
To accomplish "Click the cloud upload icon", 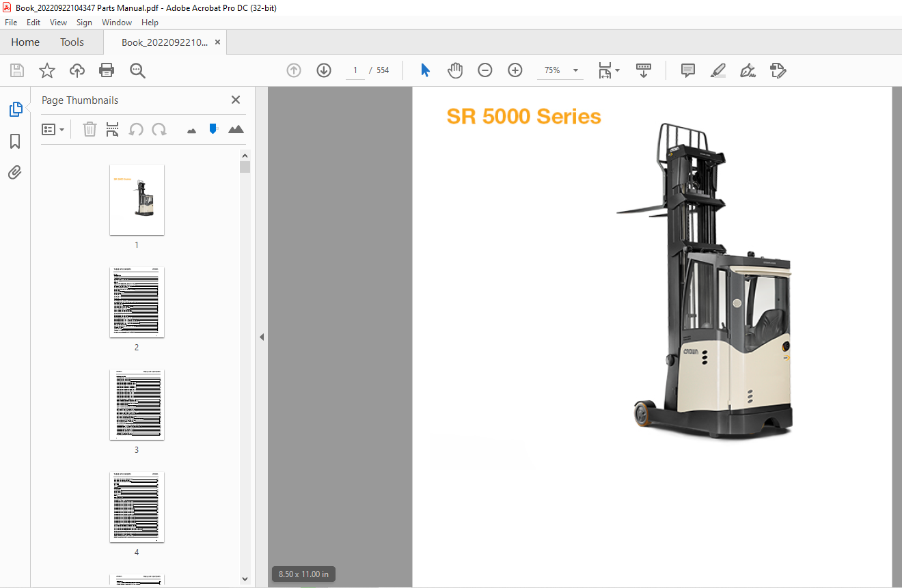I will (77, 70).
